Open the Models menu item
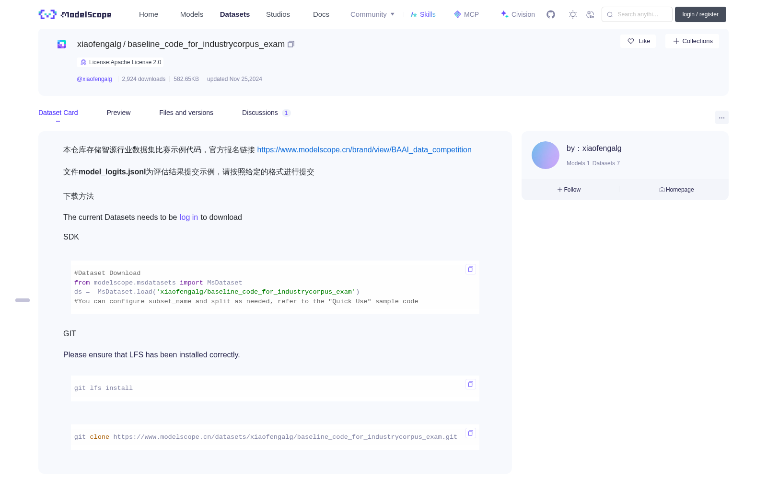767x479 pixels. (x=192, y=14)
